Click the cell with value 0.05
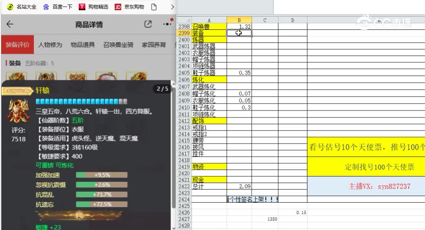 (239, 100)
